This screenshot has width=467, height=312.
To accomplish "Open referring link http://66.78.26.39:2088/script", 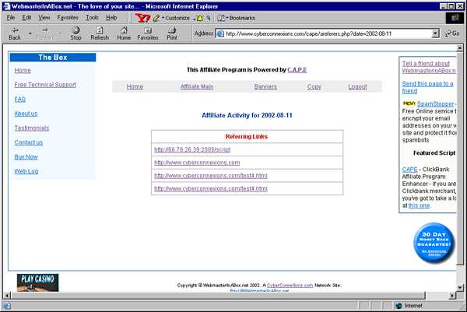I will (192, 149).
